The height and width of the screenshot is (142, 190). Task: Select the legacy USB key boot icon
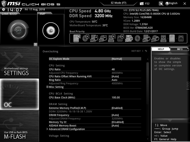point(163,38)
